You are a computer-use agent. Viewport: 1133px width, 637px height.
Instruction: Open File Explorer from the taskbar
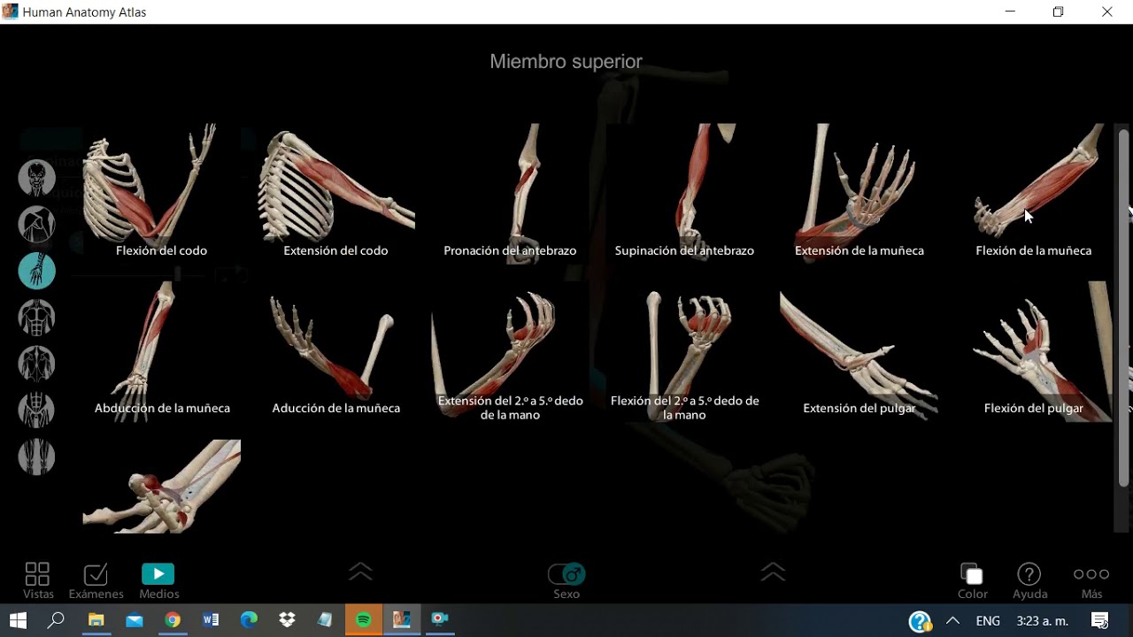click(x=96, y=620)
